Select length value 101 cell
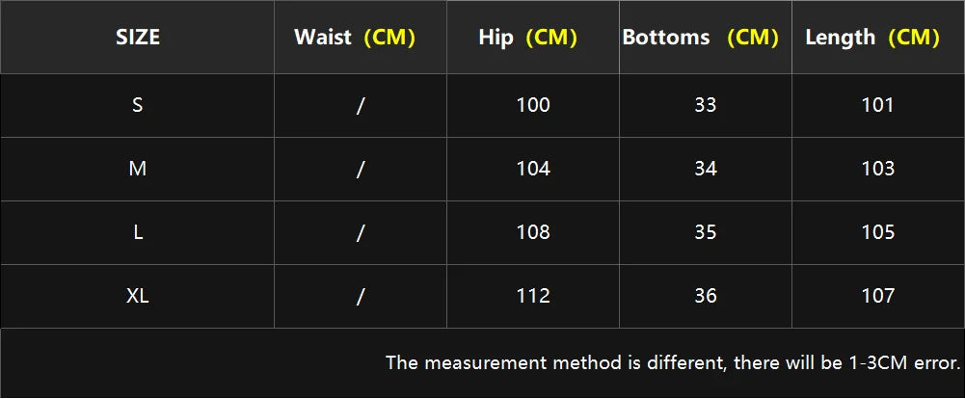 [877, 105]
